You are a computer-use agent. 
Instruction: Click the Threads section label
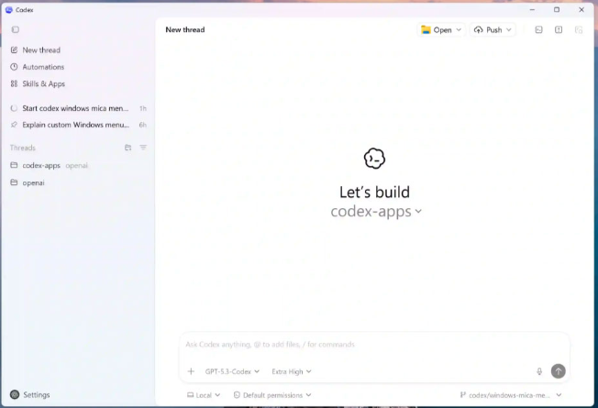coord(23,148)
